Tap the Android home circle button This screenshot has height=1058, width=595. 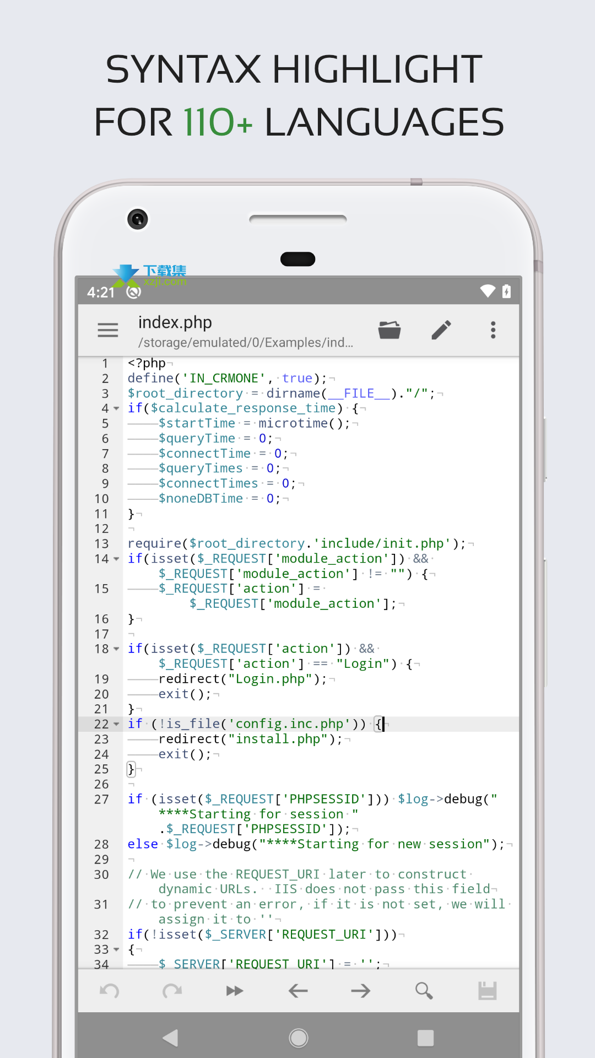(299, 1038)
